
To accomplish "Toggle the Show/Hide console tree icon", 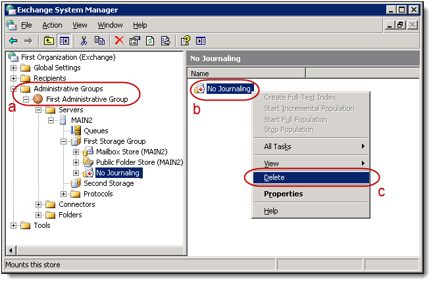I will point(64,41).
